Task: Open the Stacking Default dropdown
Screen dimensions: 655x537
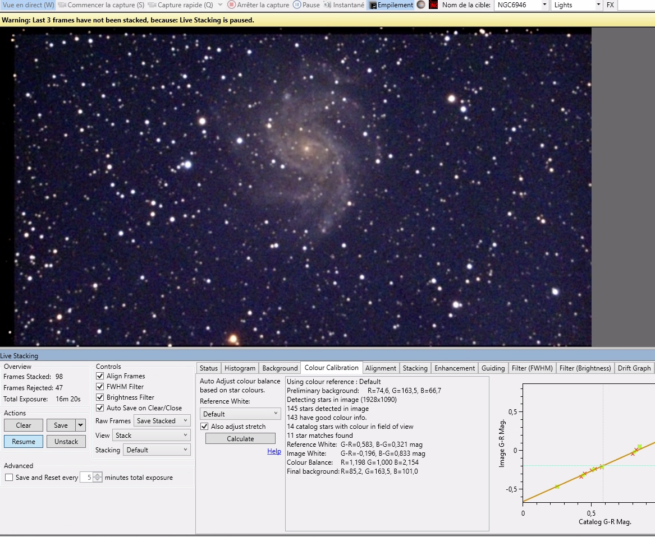Action: point(157,450)
